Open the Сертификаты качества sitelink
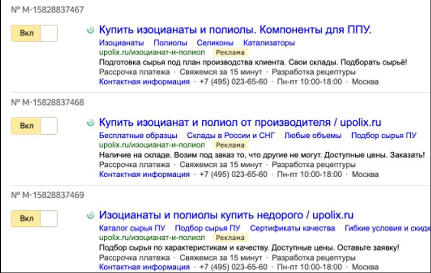Viewport: 431px width, 273px height. [293, 228]
